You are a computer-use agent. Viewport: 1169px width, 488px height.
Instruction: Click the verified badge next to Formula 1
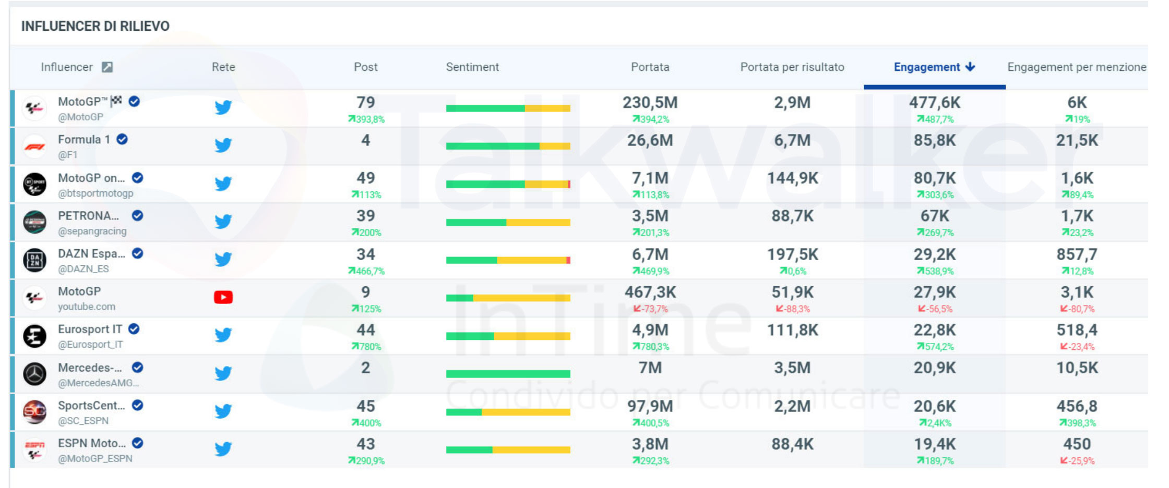click(122, 139)
